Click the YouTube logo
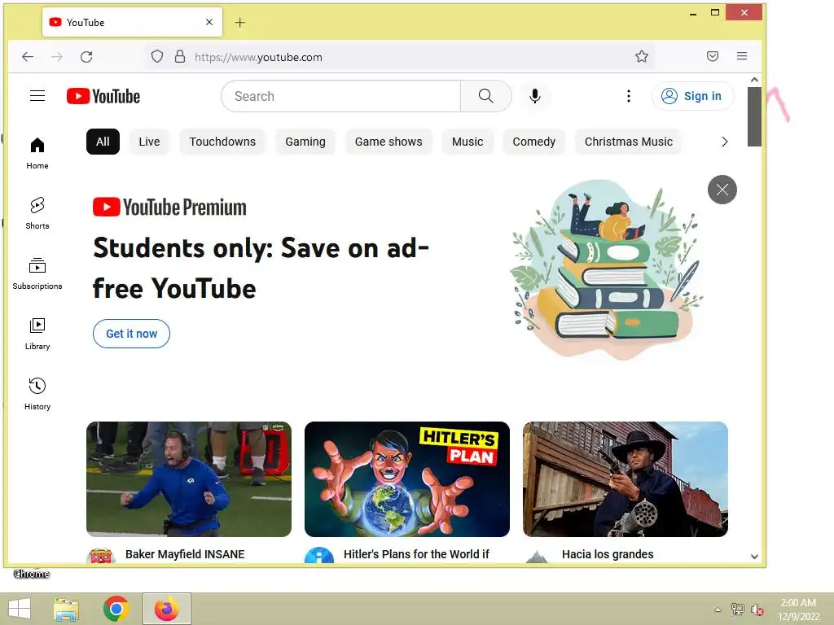 pos(103,96)
